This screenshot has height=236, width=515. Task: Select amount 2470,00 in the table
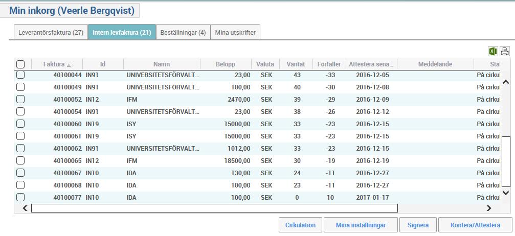tap(239, 100)
